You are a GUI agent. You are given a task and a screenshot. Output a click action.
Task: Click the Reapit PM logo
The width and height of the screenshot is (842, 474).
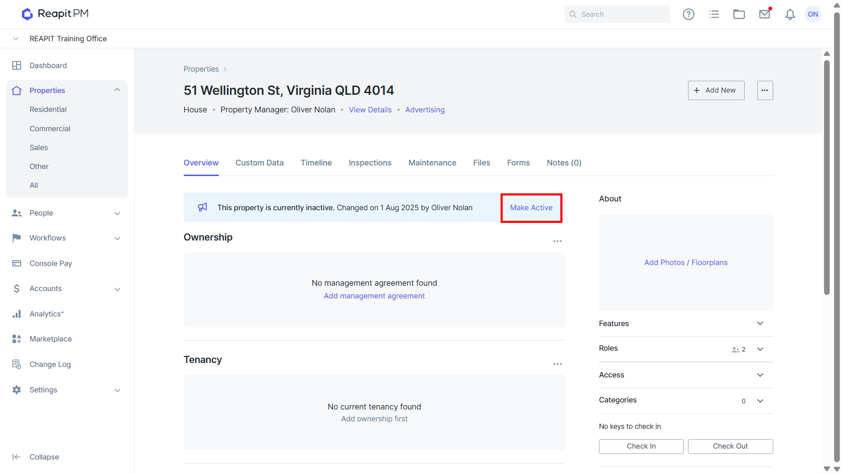55,14
